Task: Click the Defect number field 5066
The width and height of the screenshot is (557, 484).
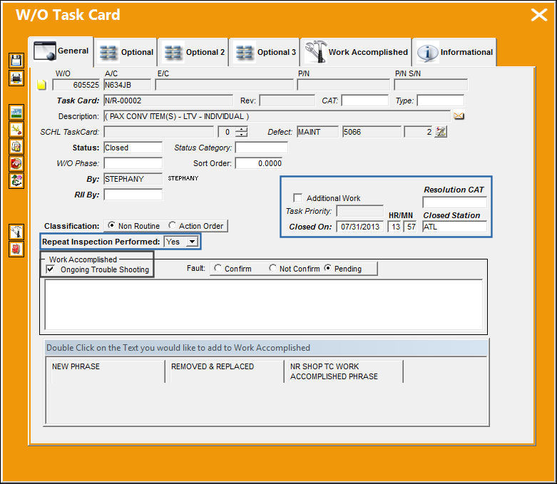Action: (x=372, y=132)
